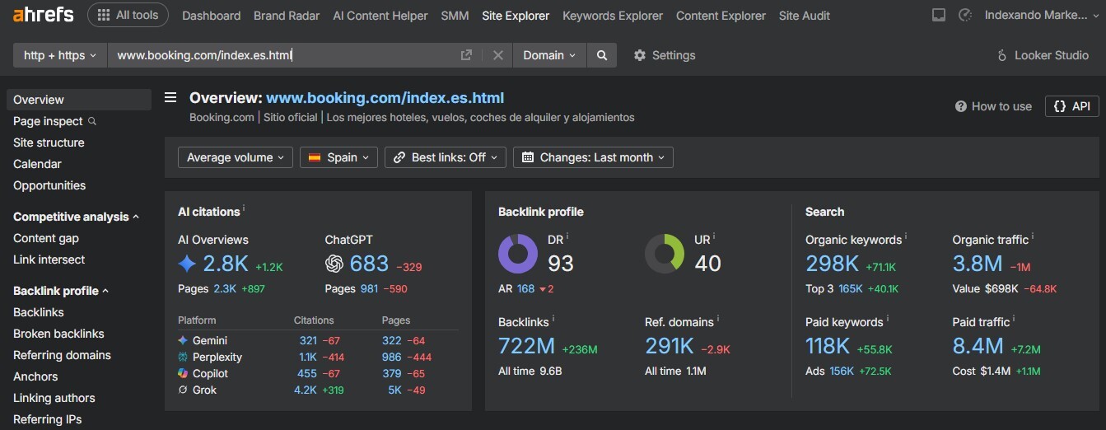Open Link intersect report
This screenshot has height=430, width=1106.
coord(49,259)
